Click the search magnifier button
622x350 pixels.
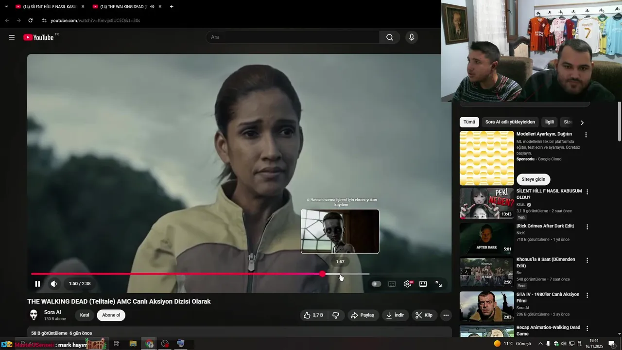pyautogui.click(x=390, y=37)
